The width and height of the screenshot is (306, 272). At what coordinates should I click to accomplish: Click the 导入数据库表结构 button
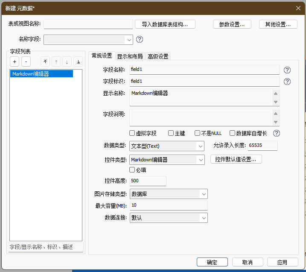(x=165, y=24)
